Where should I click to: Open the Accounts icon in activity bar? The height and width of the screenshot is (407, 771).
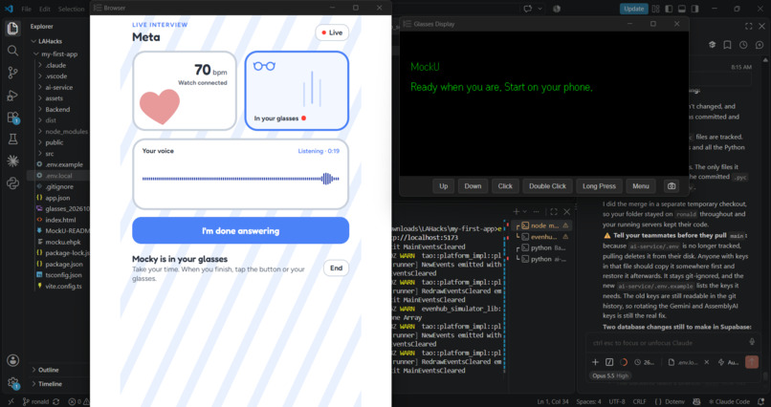(12, 360)
